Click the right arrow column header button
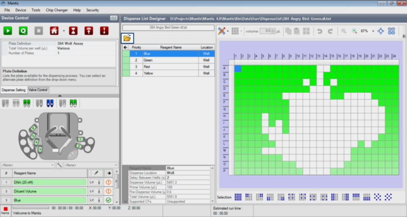 108,173
